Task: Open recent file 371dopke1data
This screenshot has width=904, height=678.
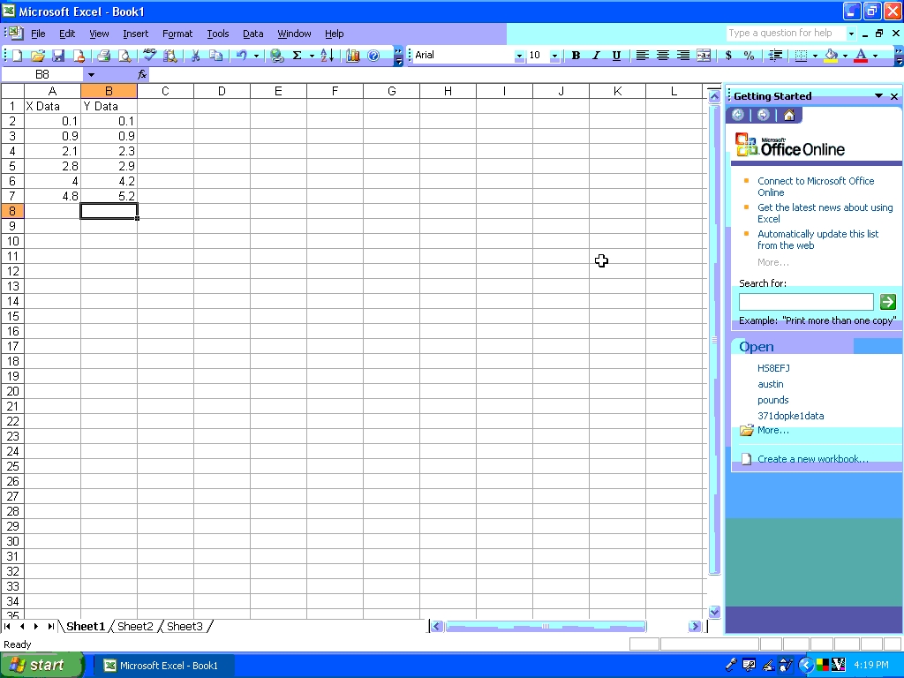Action: tap(790, 416)
